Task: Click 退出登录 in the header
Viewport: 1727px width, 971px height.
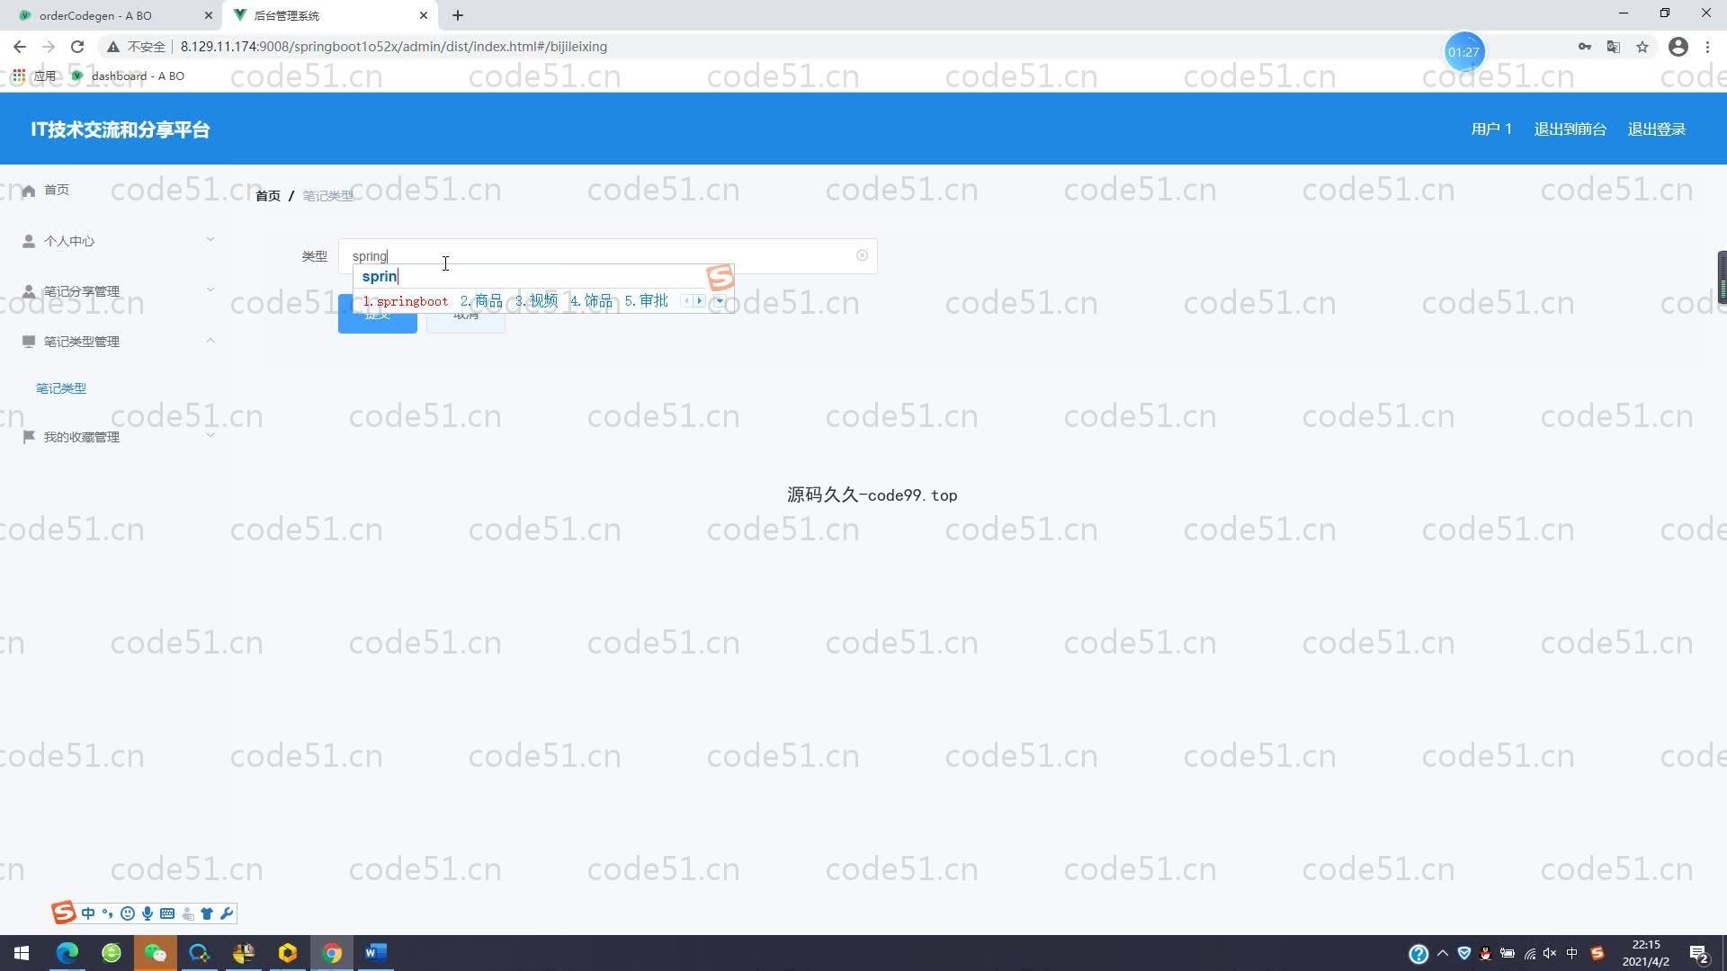Action: pos(1657,129)
